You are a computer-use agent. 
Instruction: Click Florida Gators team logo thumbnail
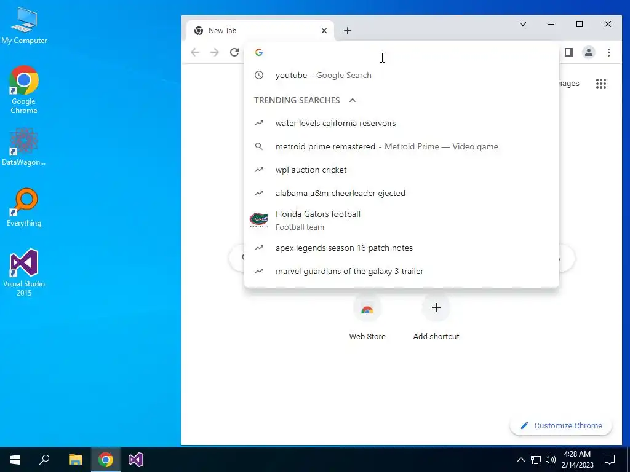(259, 221)
